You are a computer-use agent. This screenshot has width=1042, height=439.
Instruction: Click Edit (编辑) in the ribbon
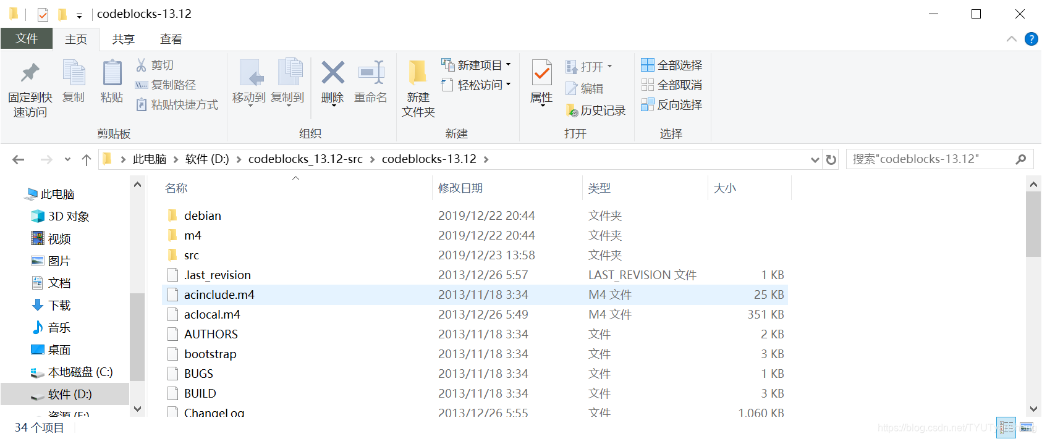click(x=585, y=88)
